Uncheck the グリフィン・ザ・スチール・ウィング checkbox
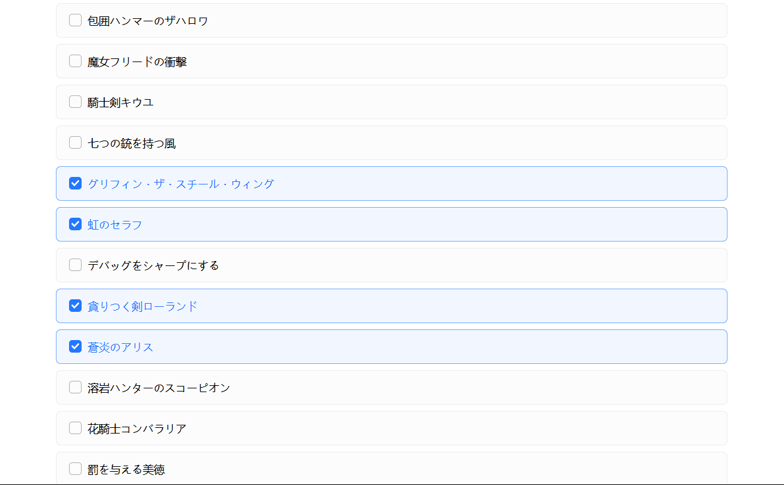 click(x=75, y=183)
